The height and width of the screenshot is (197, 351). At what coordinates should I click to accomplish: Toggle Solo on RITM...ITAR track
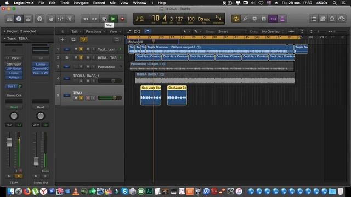pyautogui.click(x=81, y=57)
